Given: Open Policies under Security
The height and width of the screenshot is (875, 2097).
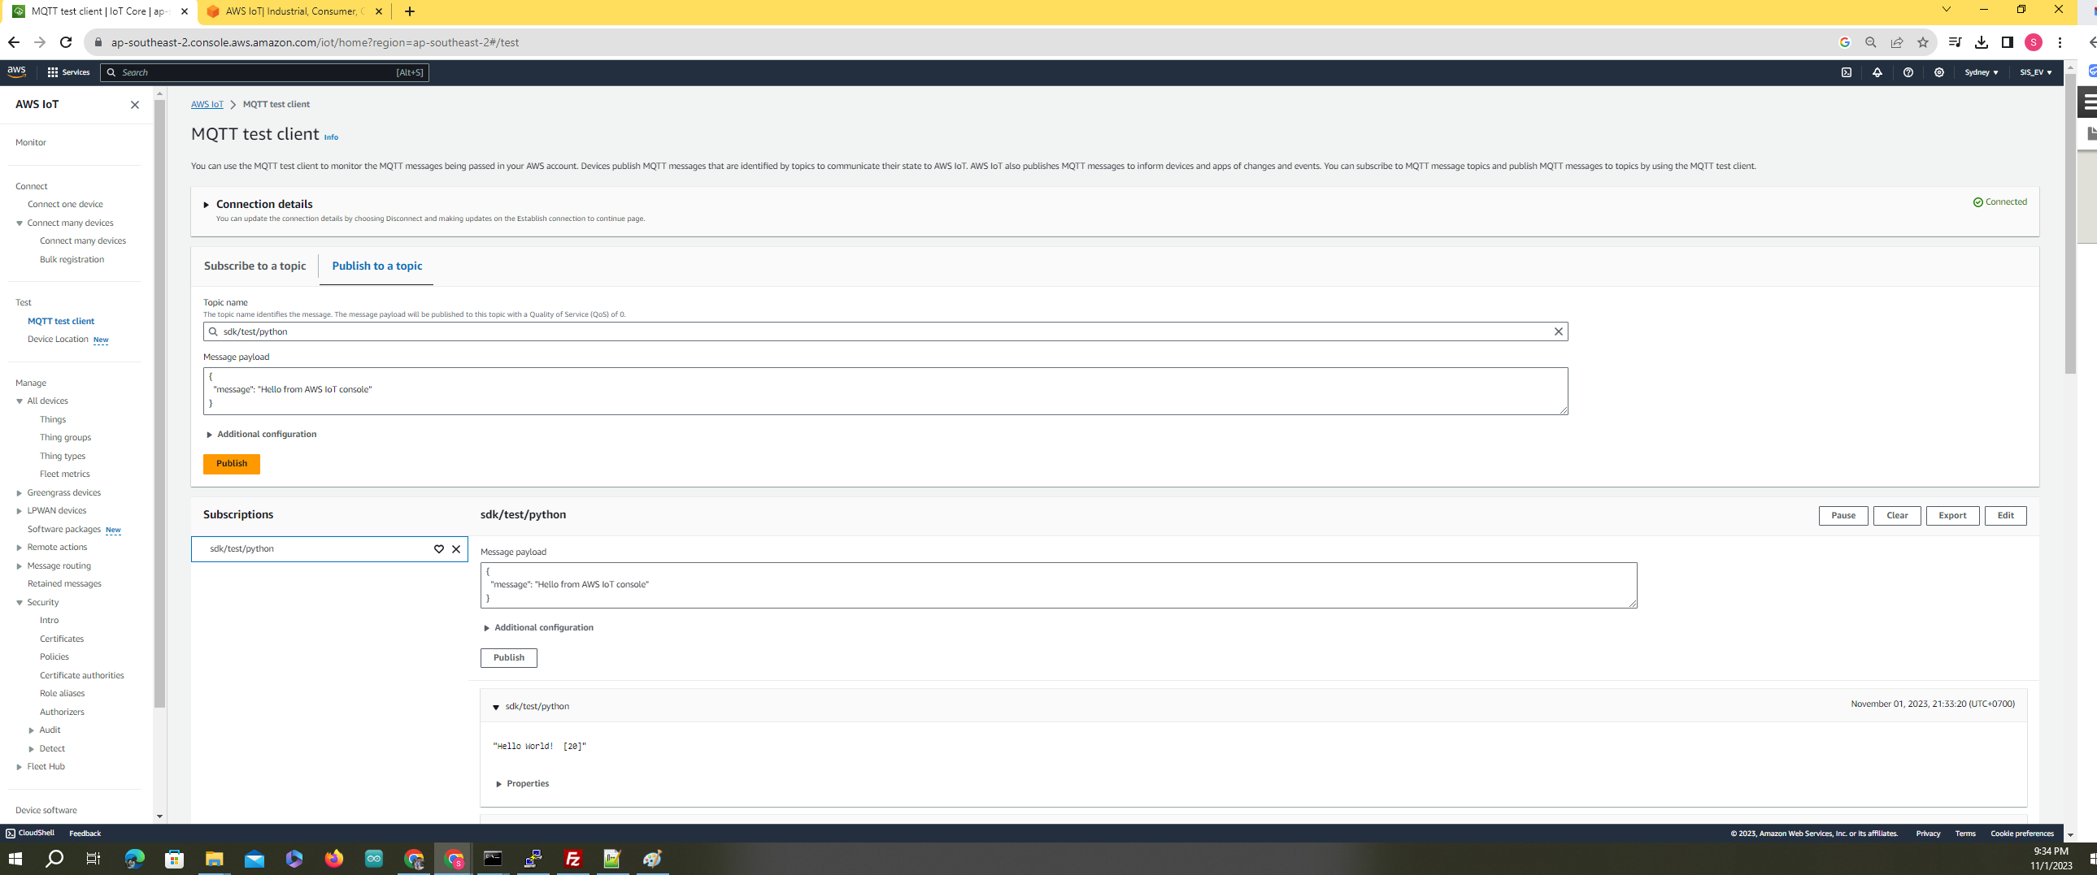Looking at the screenshot, I should coord(54,657).
